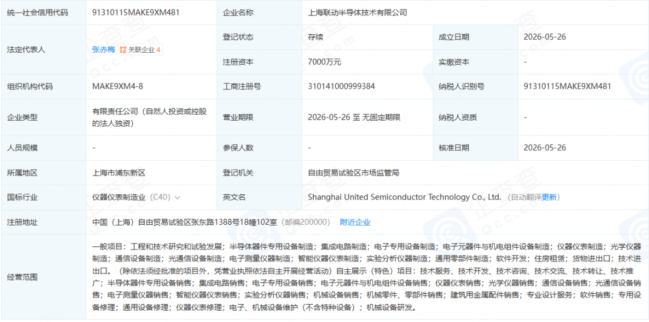Click the 国标行业 label cell
Image resolution: width=649 pixels, height=322 pixels.
coord(43,197)
